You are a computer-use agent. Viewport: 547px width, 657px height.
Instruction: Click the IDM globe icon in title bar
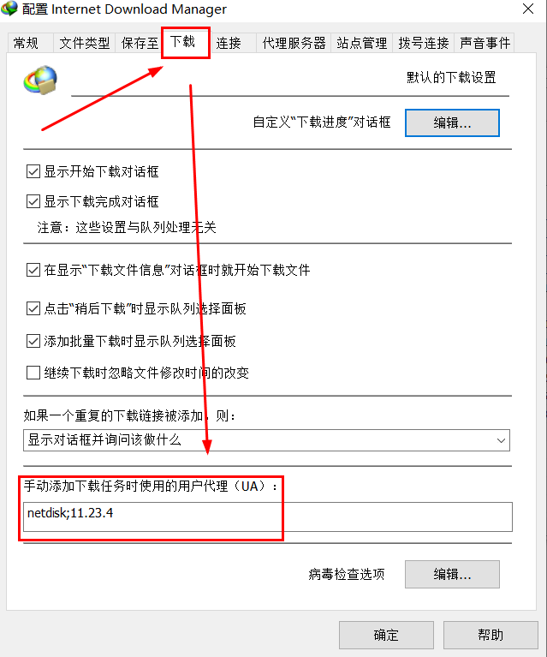[9, 8]
